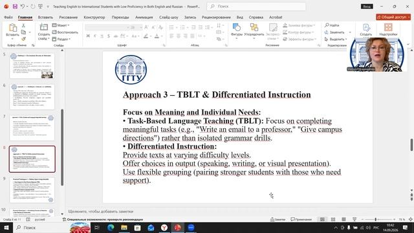
Task: Click accessibility check status bar message
Action: [x=103, y=219]
